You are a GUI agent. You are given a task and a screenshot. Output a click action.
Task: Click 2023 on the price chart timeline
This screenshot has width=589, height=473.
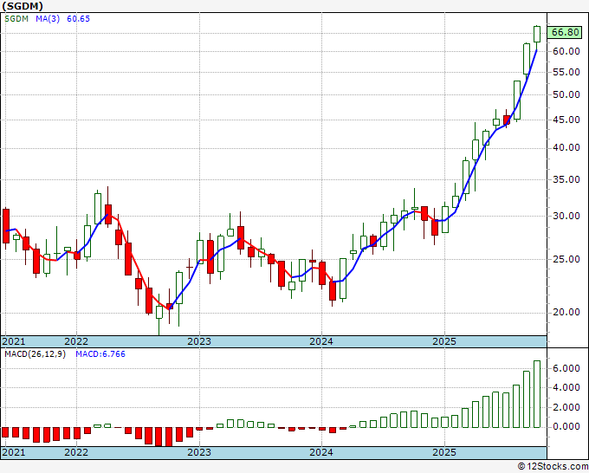(199, 341)
